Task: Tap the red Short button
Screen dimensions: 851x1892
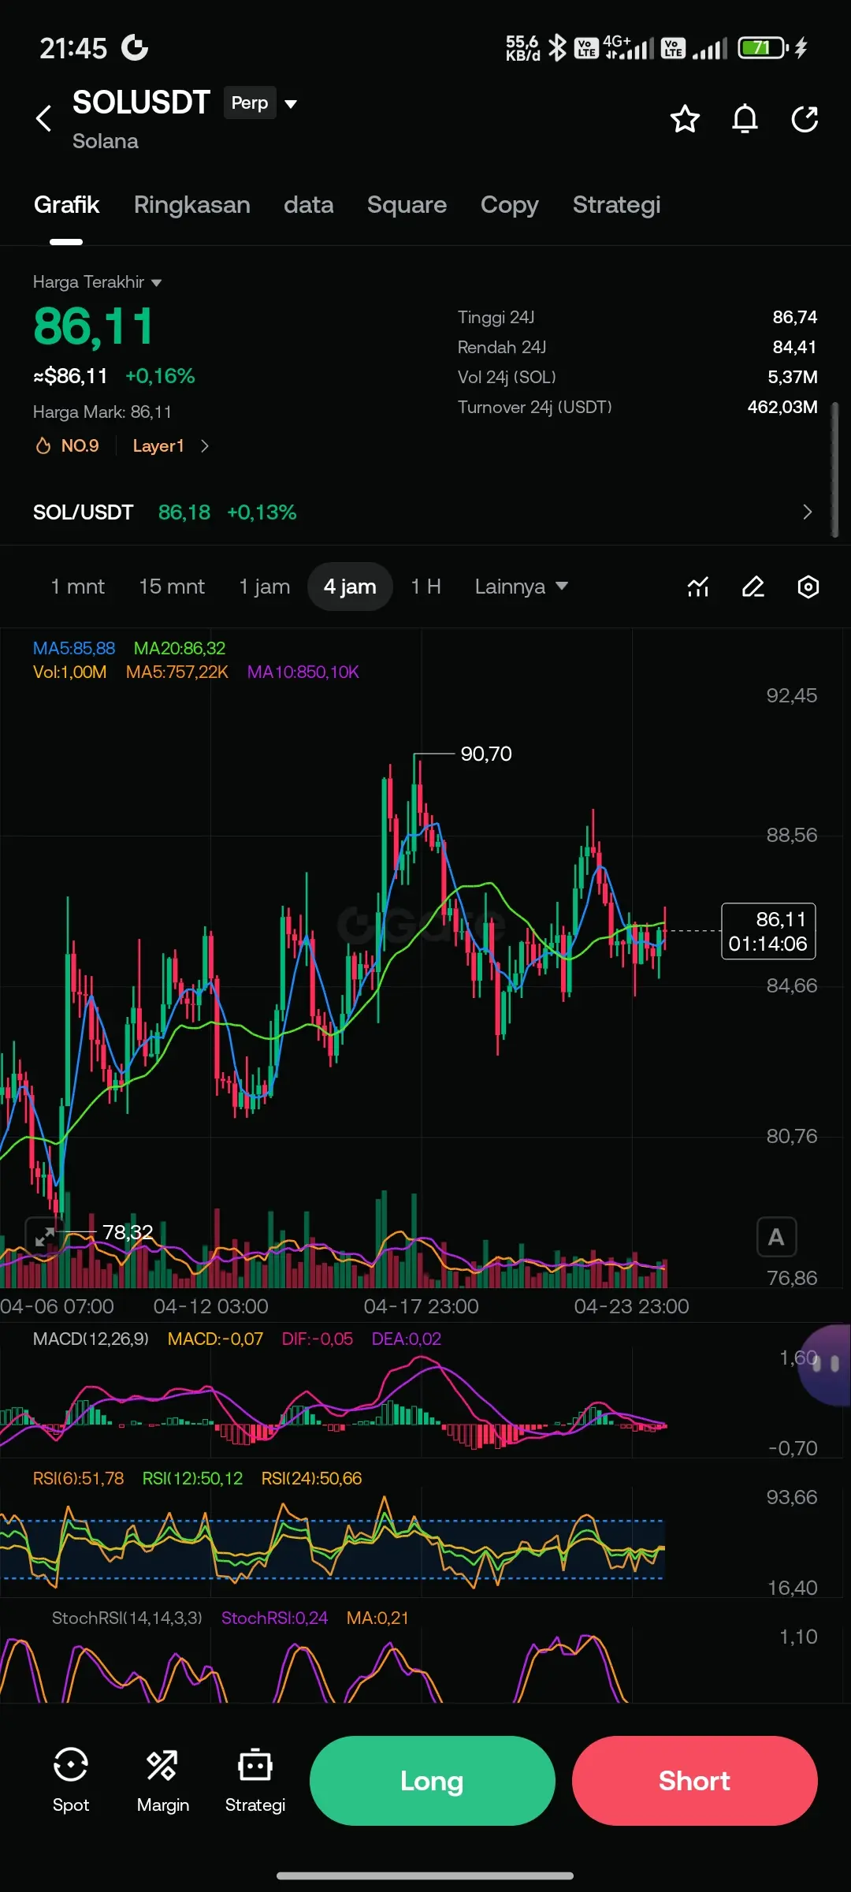Action: 694,1781
